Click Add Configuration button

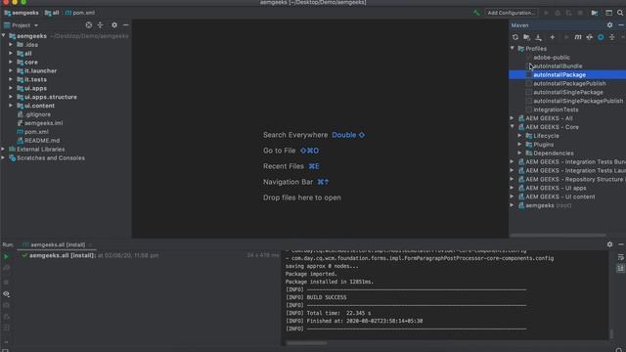511,13
